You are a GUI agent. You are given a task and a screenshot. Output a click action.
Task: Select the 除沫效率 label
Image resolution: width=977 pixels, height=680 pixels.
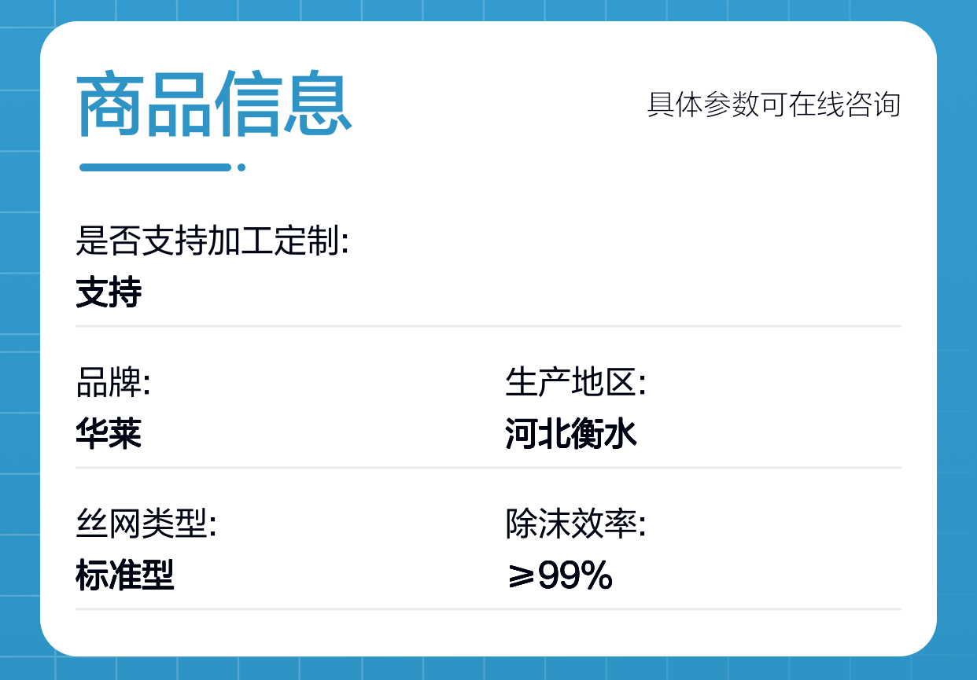[575, 524]
